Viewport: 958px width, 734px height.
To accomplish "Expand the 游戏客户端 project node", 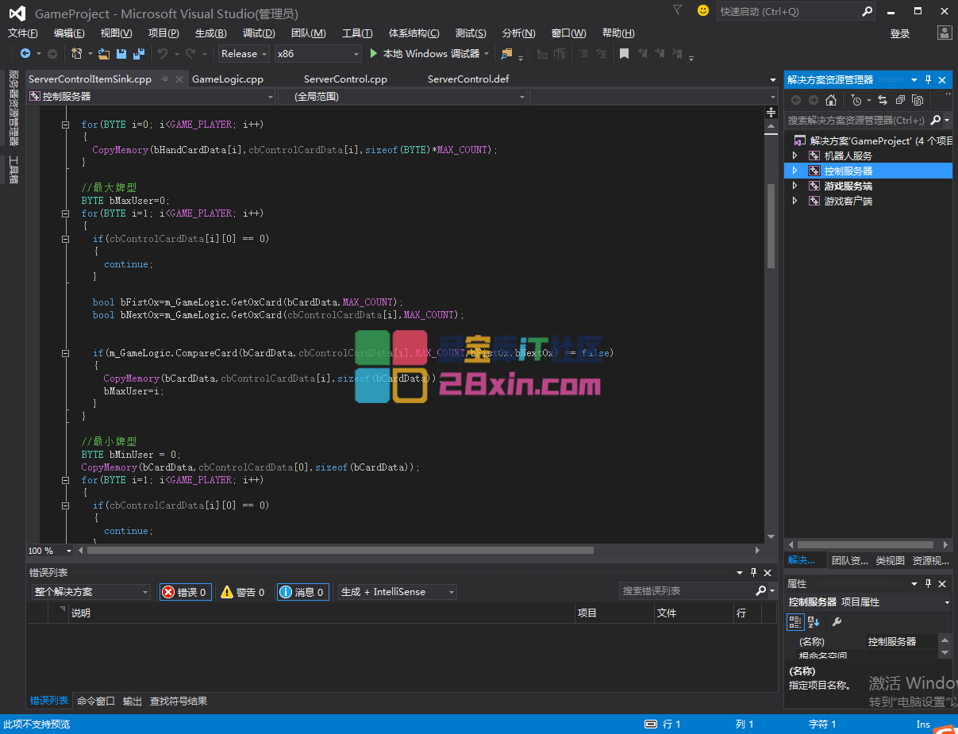I will pyautogui.click(x=794, y=201).
